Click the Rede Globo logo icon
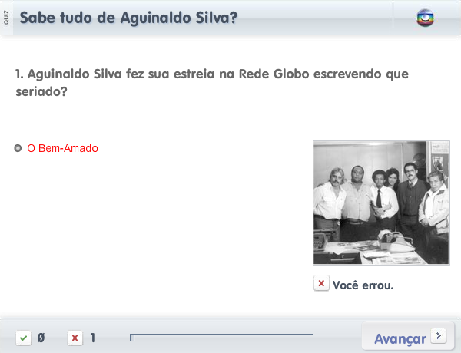 click(425, 18)
